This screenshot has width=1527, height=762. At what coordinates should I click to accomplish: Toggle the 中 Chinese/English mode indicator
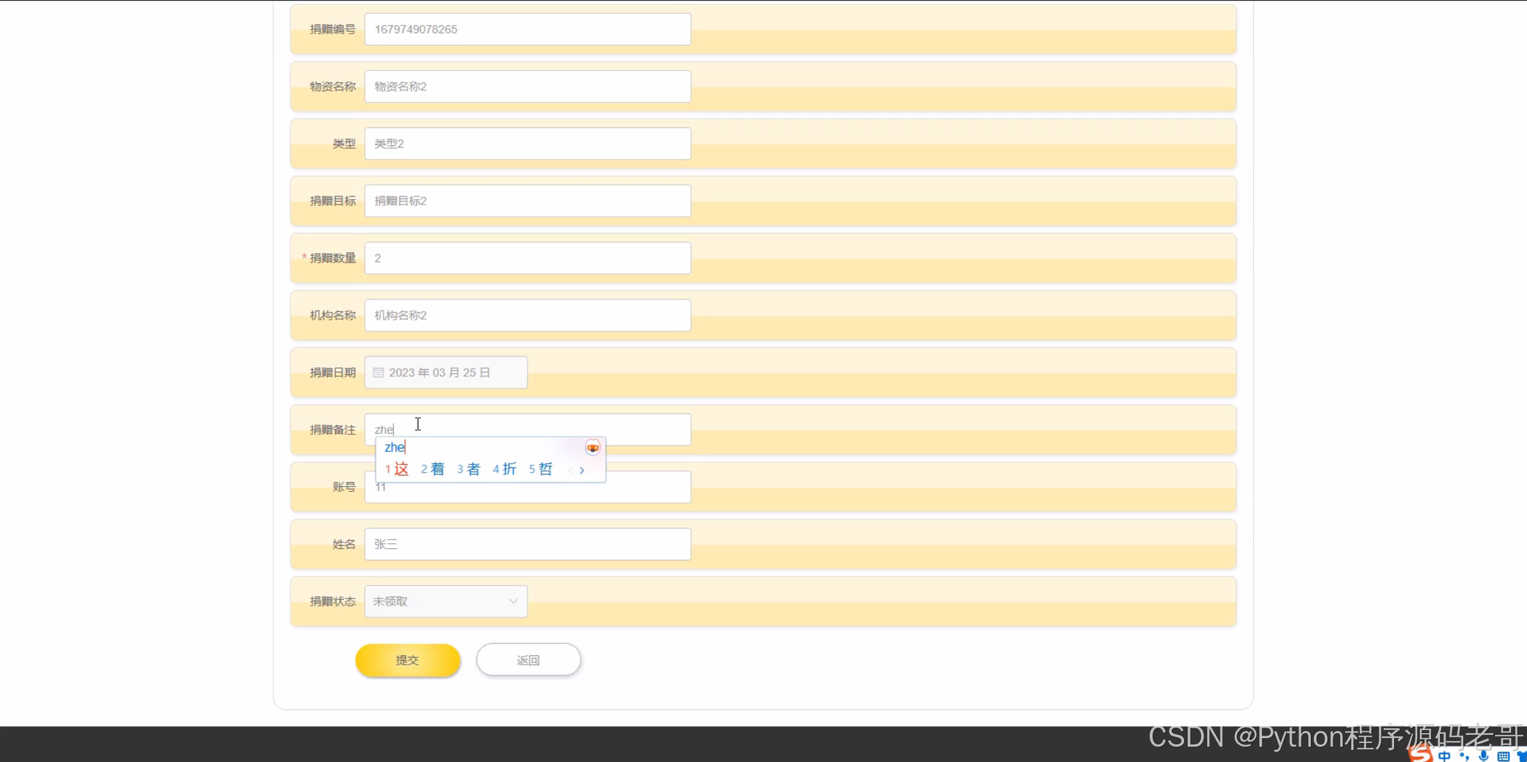(x=1444, y=756)
